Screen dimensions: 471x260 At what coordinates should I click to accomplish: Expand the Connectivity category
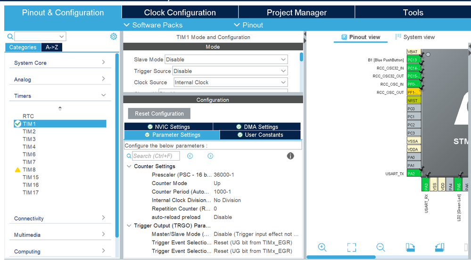tap(60, 218)
